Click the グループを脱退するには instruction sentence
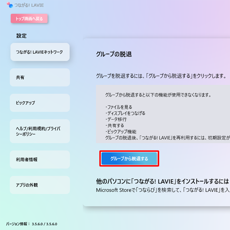 tap(161, 76)
